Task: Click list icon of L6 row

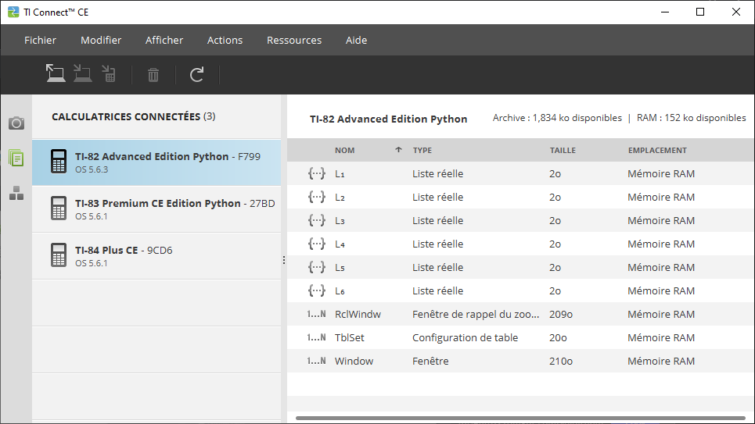Action: pos(316,290)
